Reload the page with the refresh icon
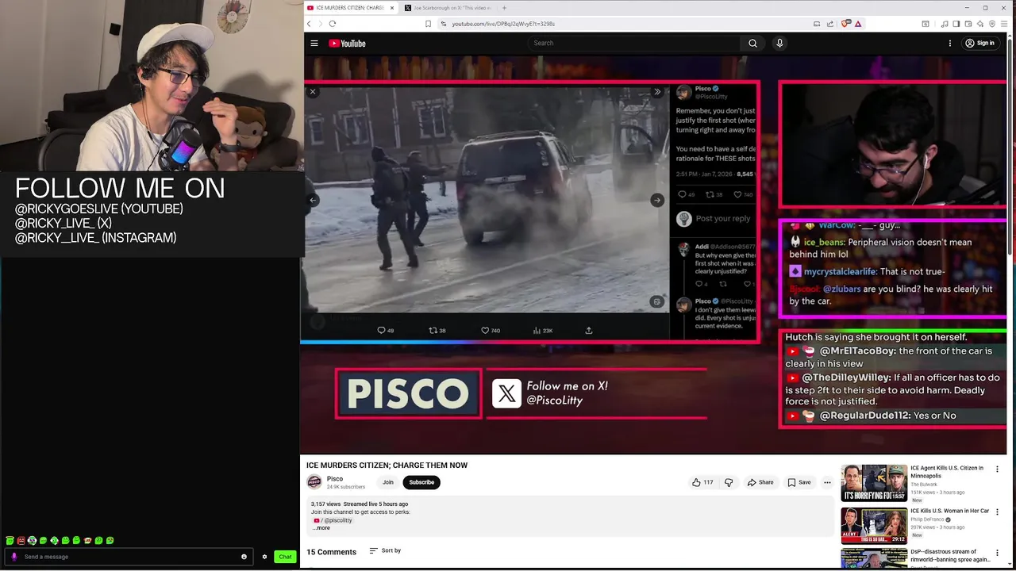Image resolution: width=1016 pixels, height=571 pixels. [x=333, y=24]
